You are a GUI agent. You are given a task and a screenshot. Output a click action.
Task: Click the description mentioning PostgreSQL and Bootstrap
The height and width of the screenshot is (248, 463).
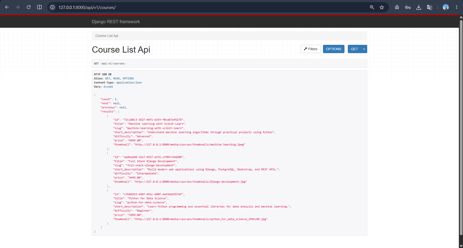coord(213,169)
